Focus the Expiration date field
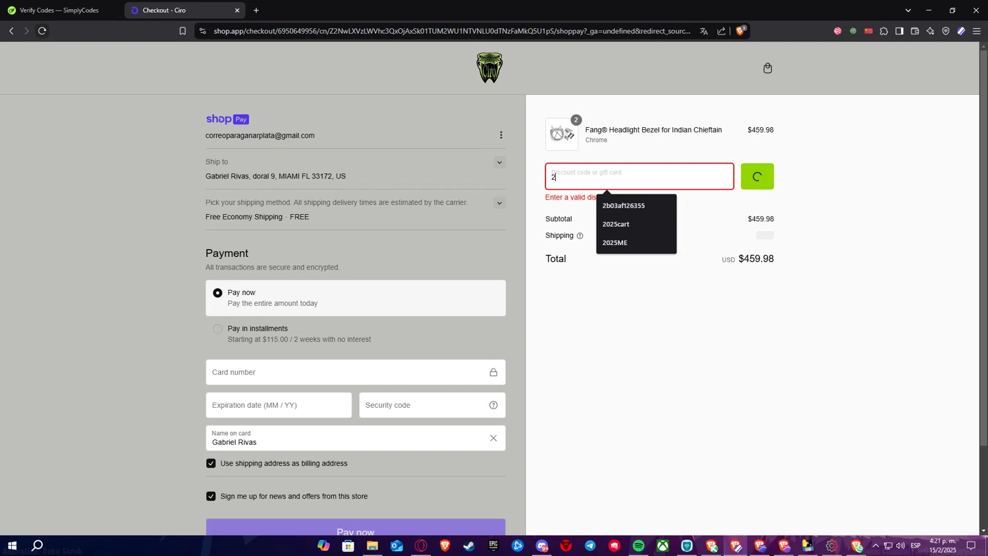 coord(279,405)
